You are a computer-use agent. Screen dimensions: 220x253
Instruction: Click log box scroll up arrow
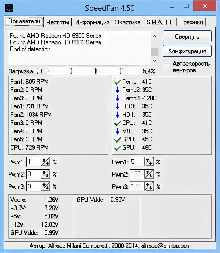click(155, 36)
